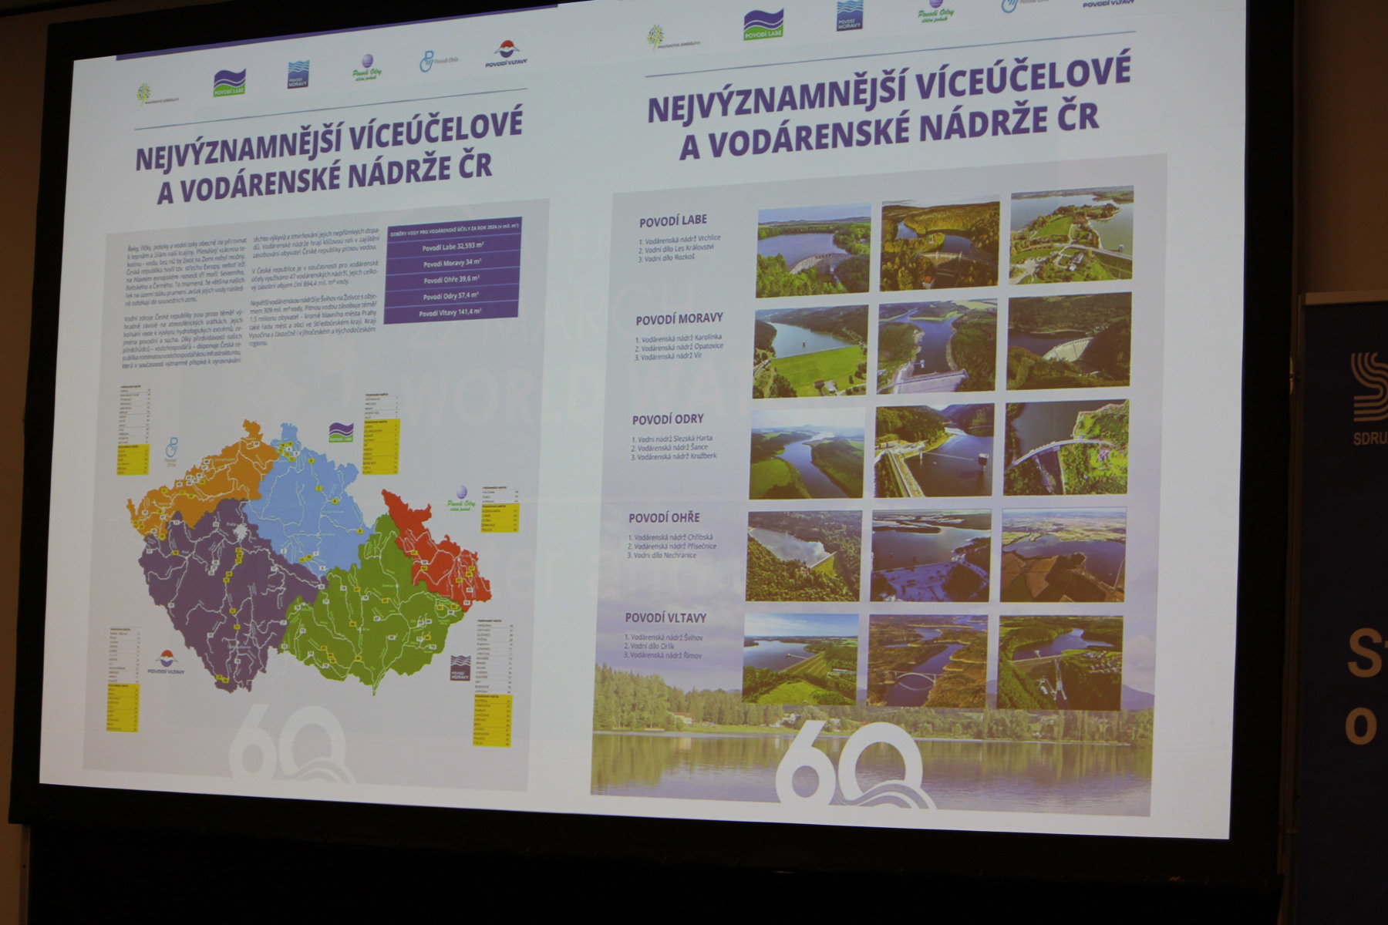
Task: Click the POVODÍ OHŘE section heading
Action: [664, 518]
